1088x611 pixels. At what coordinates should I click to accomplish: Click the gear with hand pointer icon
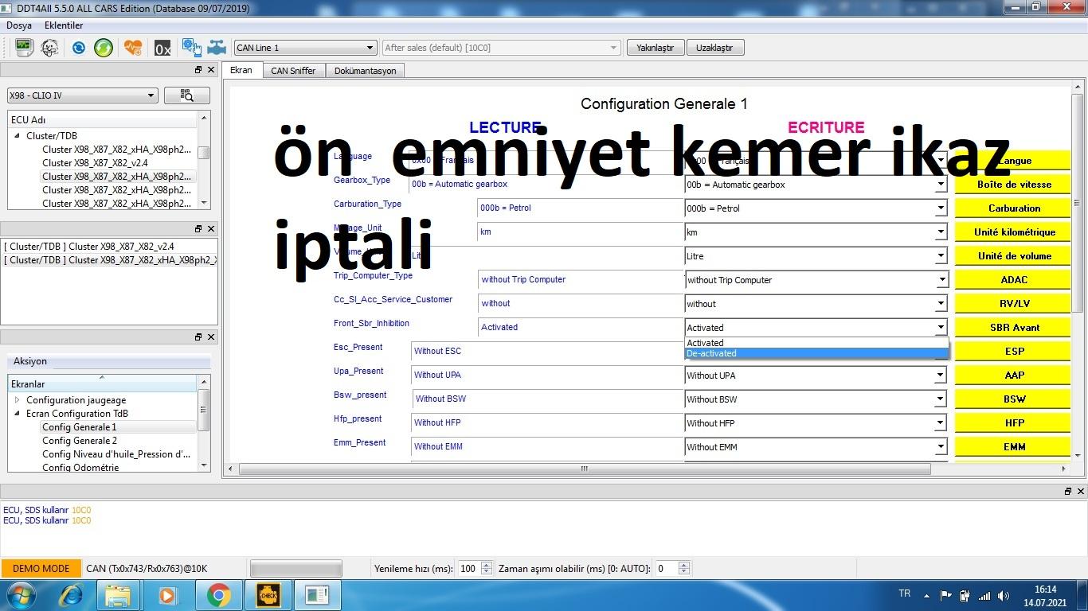pos(191,48)
